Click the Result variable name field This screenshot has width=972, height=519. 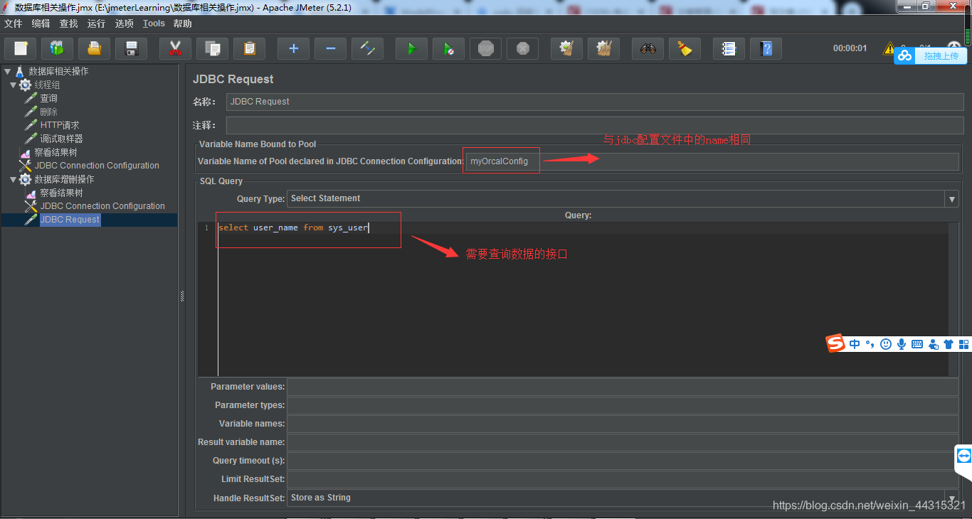coord(623,442)
